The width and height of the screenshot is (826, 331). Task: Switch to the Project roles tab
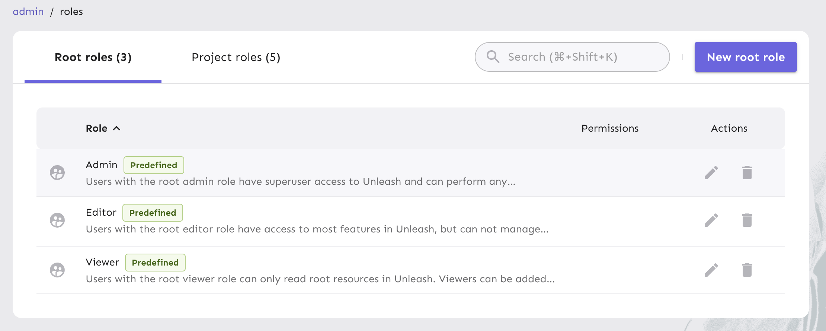coord(236,57)
